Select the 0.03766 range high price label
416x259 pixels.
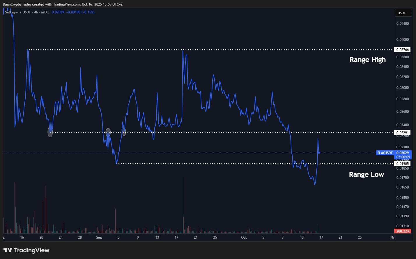click(x=402, y=50)
